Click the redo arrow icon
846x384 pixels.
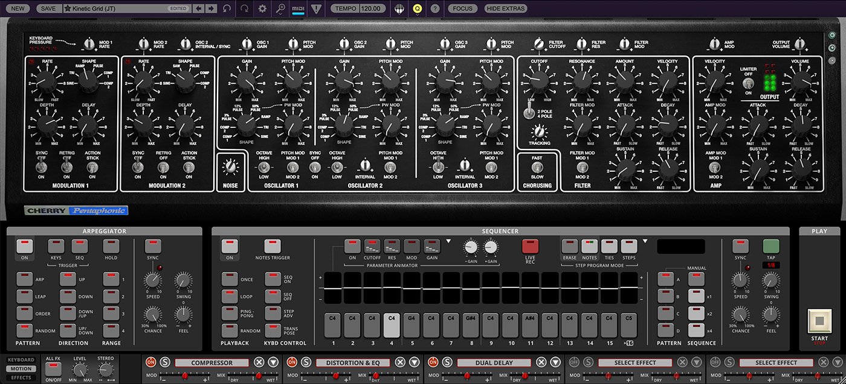245,8
